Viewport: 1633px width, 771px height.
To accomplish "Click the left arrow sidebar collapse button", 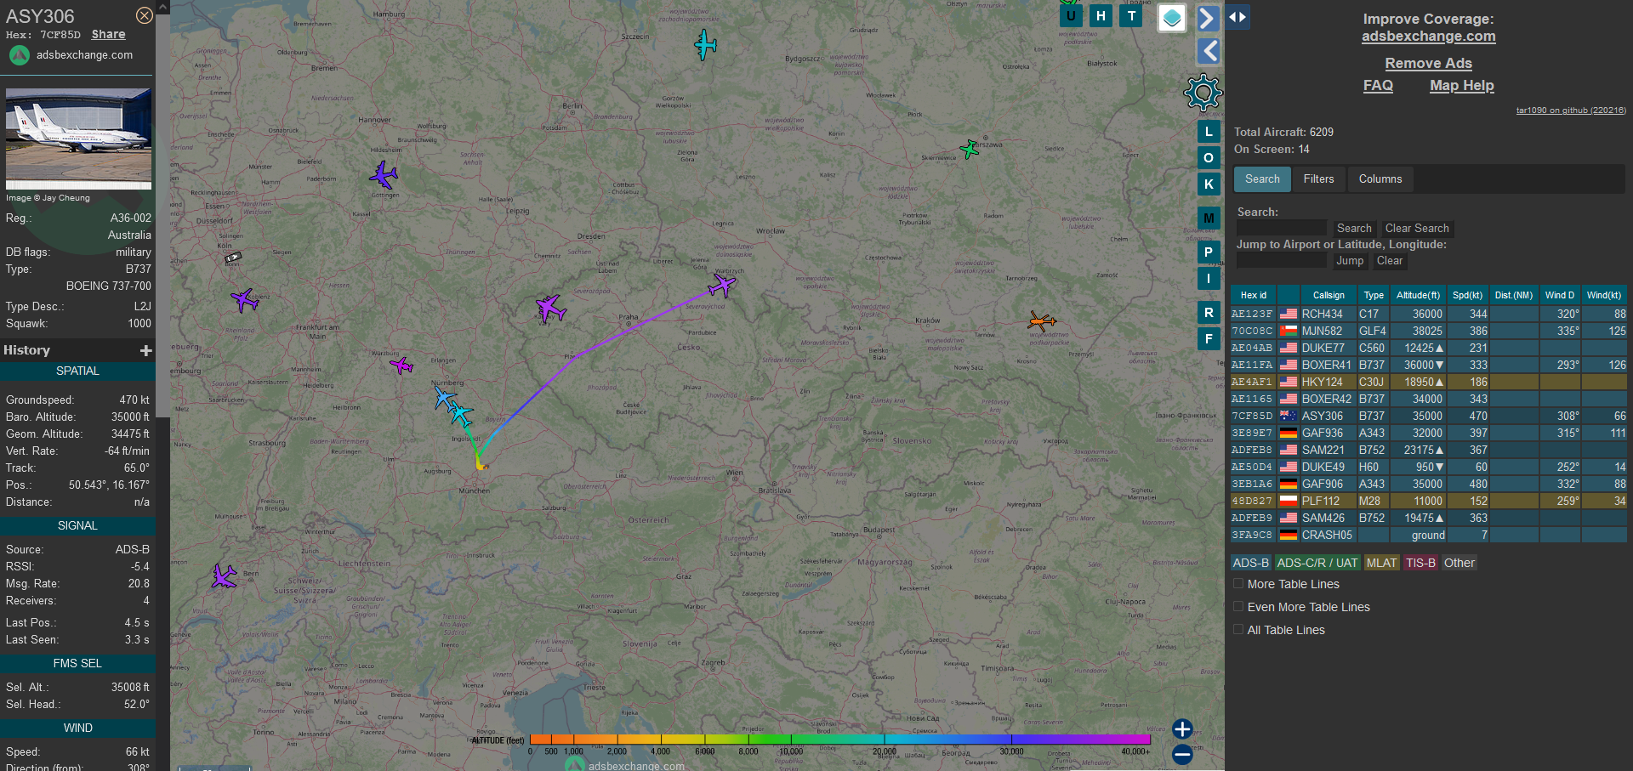I will [1209, 51].
